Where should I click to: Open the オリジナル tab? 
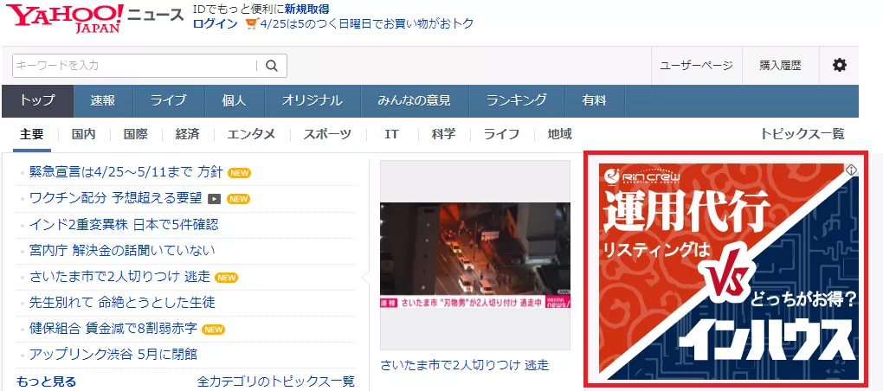click(312, 101)
